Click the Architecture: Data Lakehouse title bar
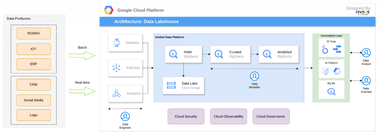 (237, 22)
